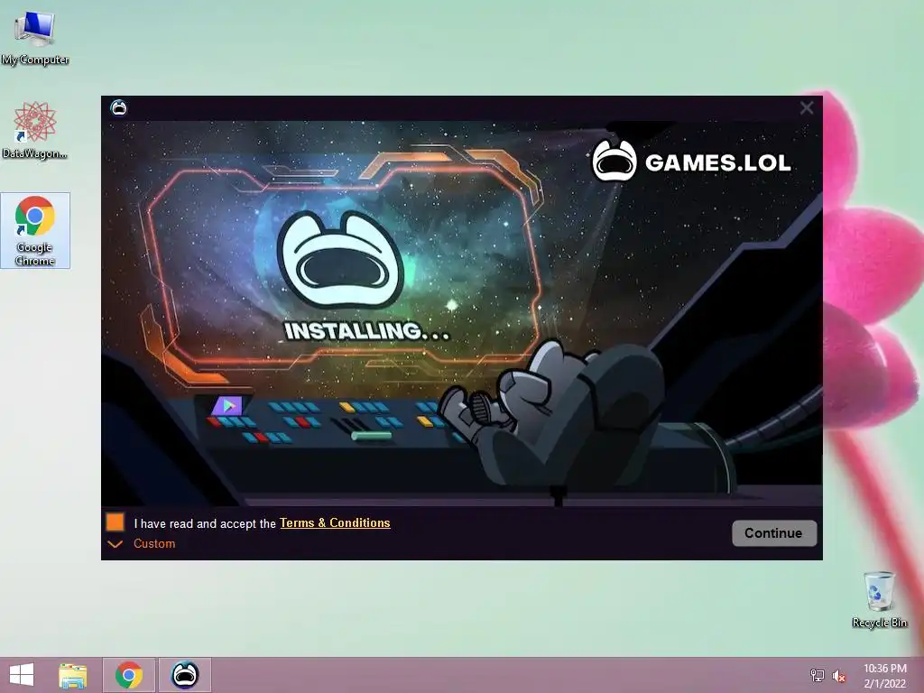The height and width of the screenshot is (693, 924).
Task: Tick the Terms & Conditions acceptance checkbox
Action: pyautogui.click(x=115, y=522)
